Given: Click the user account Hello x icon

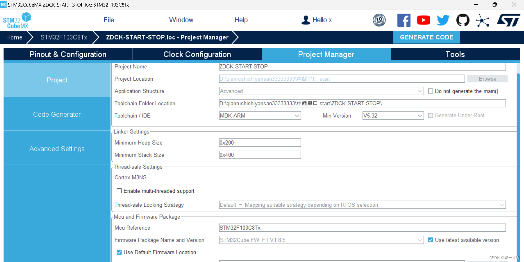Looking at the screenshot, I should click(306, 20).
